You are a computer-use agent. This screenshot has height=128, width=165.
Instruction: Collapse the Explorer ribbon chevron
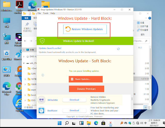tap(146, 18)
